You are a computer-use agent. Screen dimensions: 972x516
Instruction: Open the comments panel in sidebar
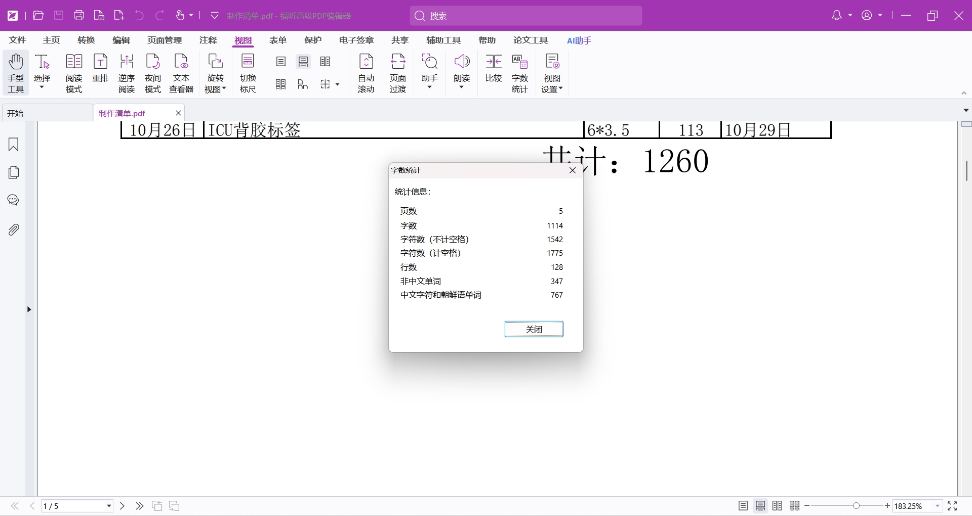tap(14, 200)
